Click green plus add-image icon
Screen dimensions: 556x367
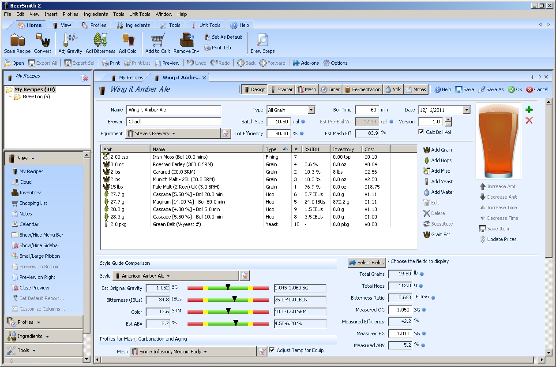(529, 110)
